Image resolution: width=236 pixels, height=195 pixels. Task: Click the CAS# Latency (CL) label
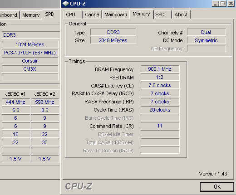(112, 86)
